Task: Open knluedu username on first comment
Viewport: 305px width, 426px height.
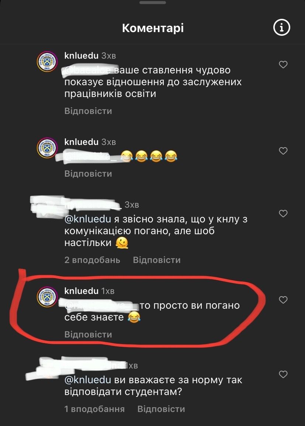Action: pos(82,56)
